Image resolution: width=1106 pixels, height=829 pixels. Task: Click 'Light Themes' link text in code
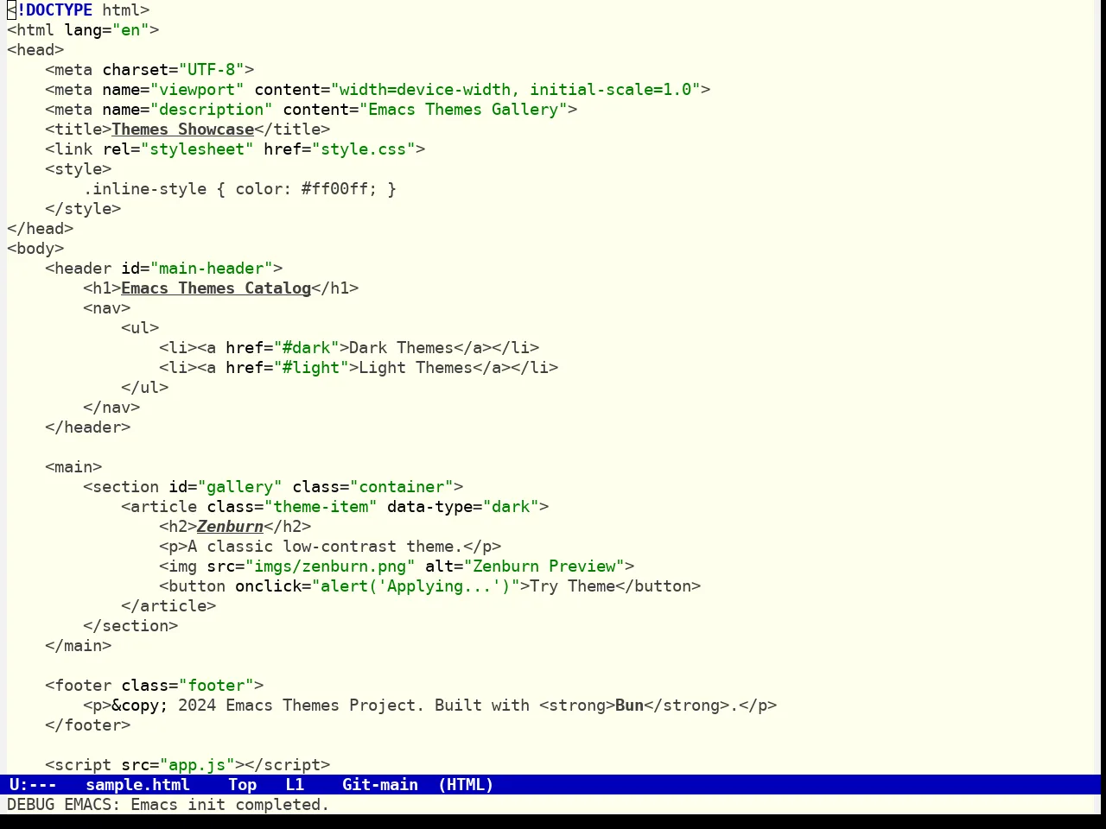[x=416, y=368]
